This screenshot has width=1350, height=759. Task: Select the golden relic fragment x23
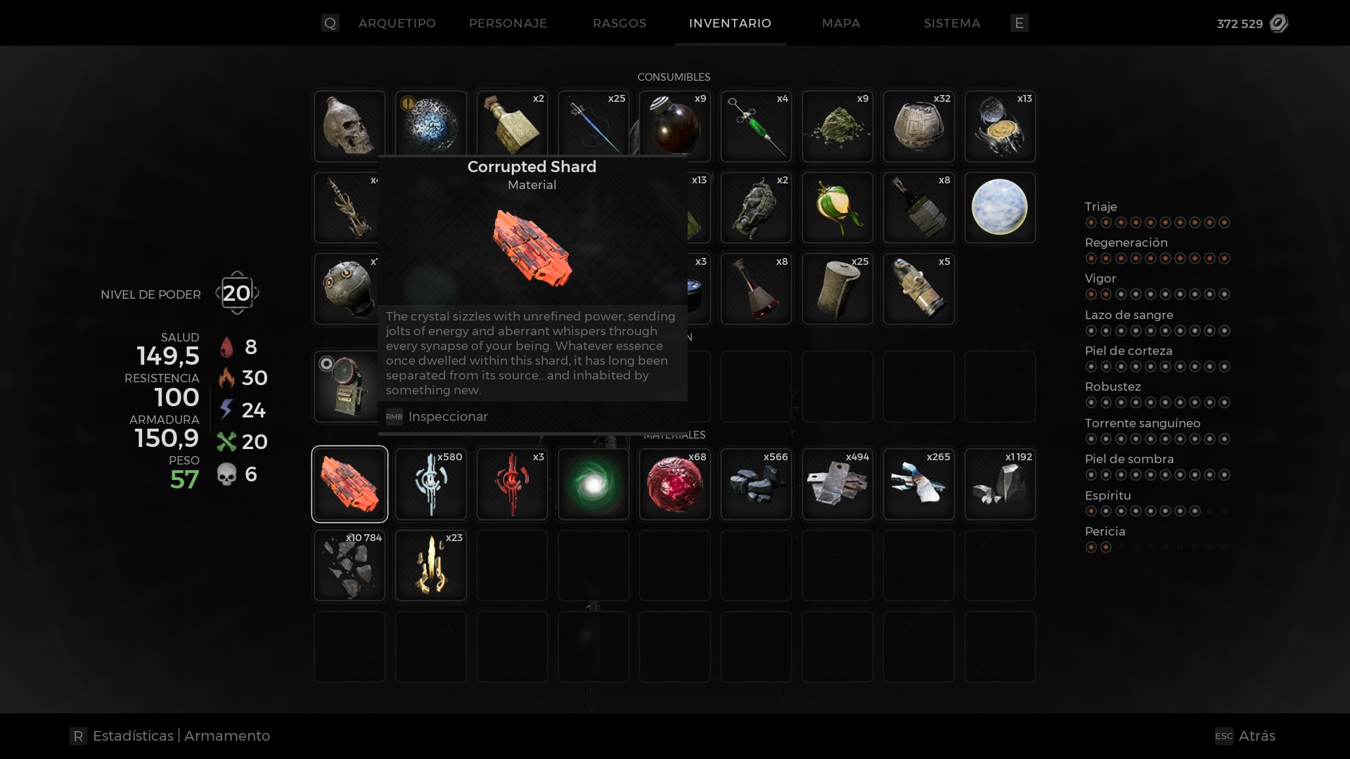pos(431,566)
